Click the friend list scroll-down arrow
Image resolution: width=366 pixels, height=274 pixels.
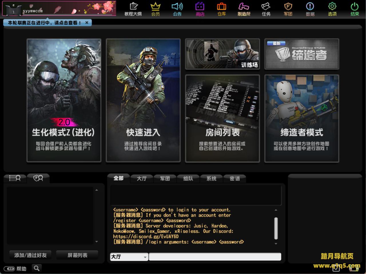click(x=97, y=242)
